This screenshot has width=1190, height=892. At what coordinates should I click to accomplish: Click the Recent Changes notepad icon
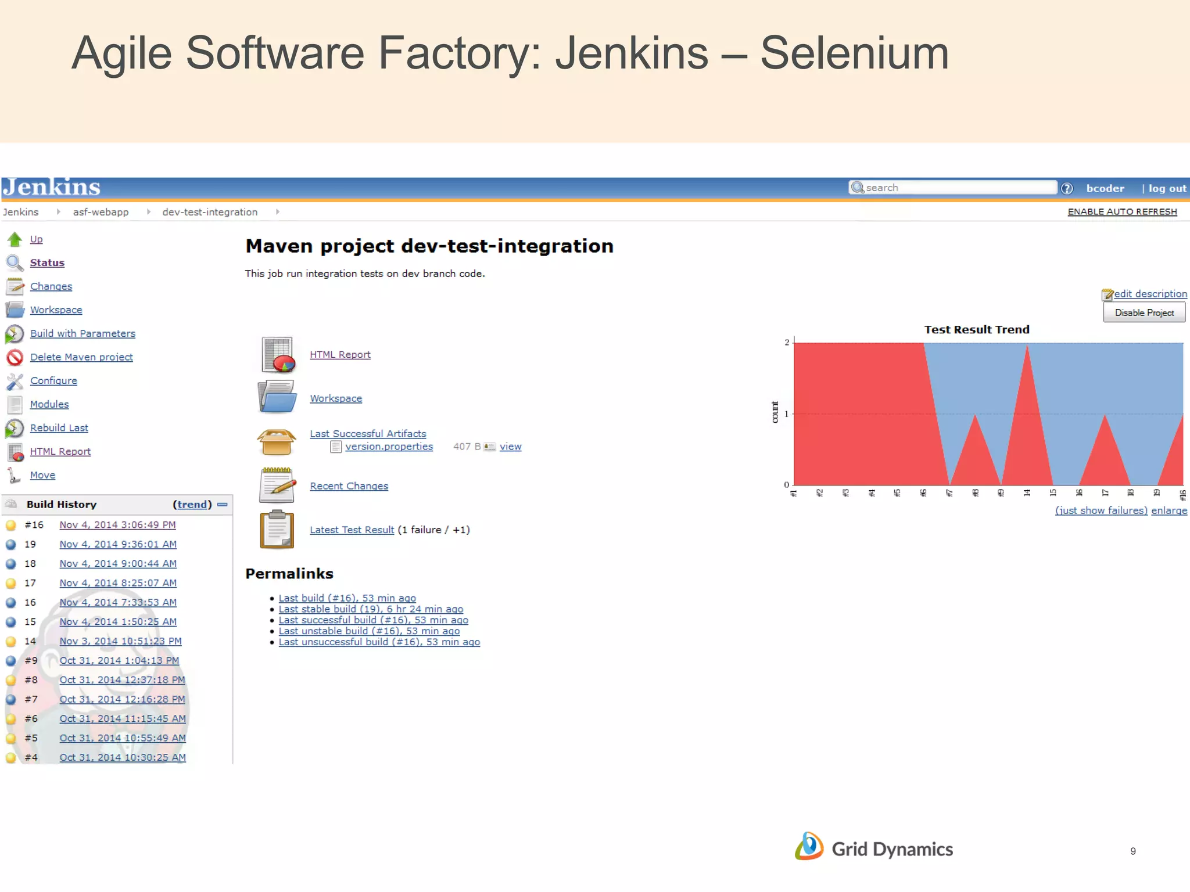coord(277,485)
